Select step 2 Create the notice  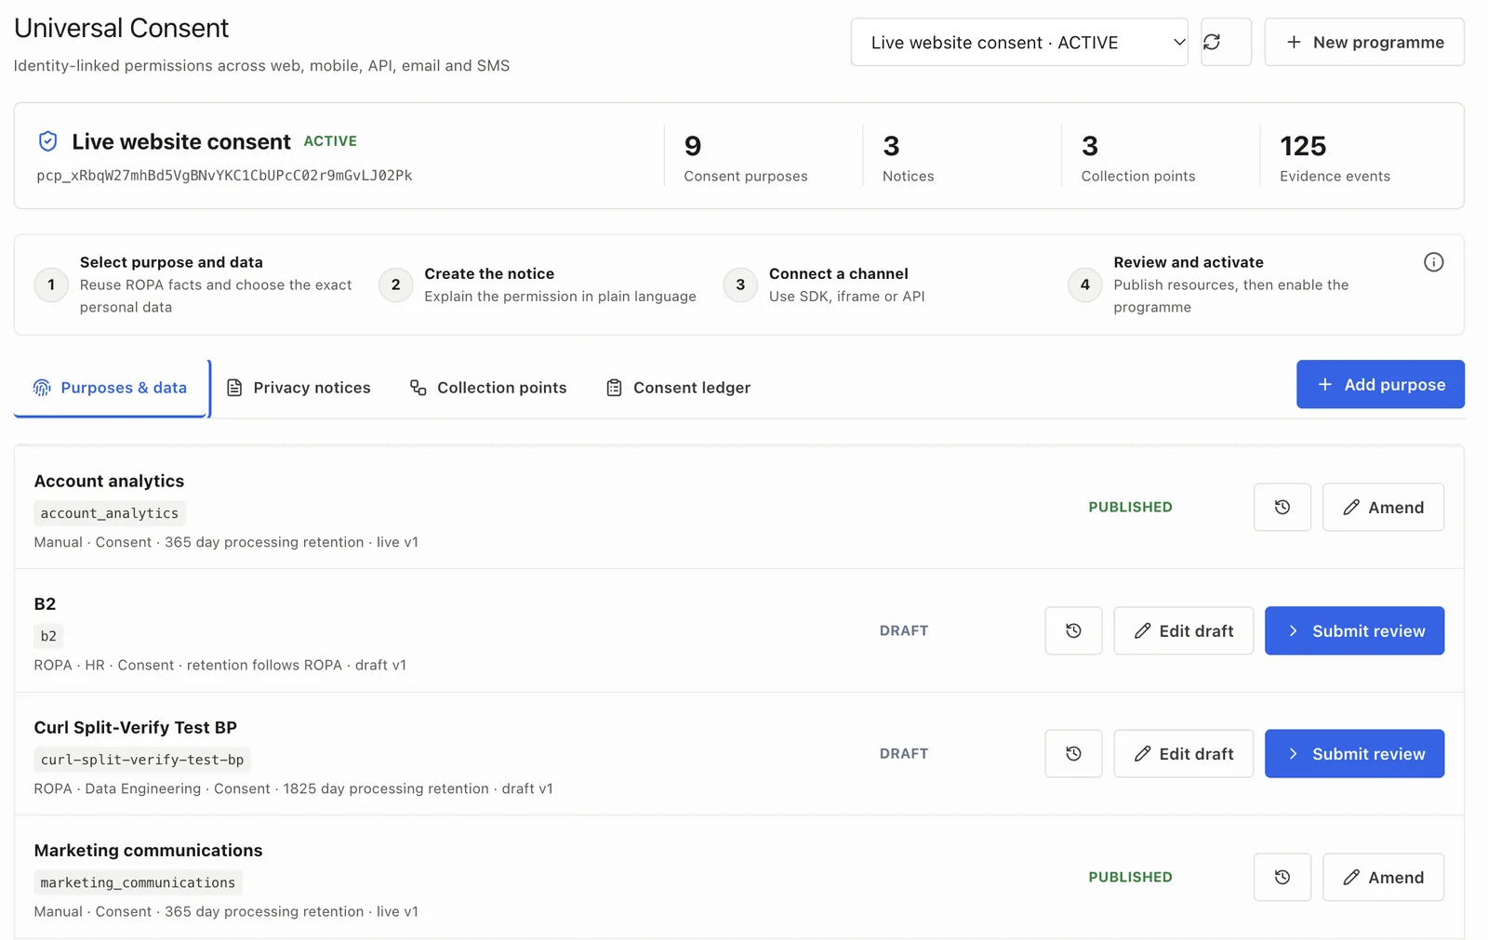538,285
